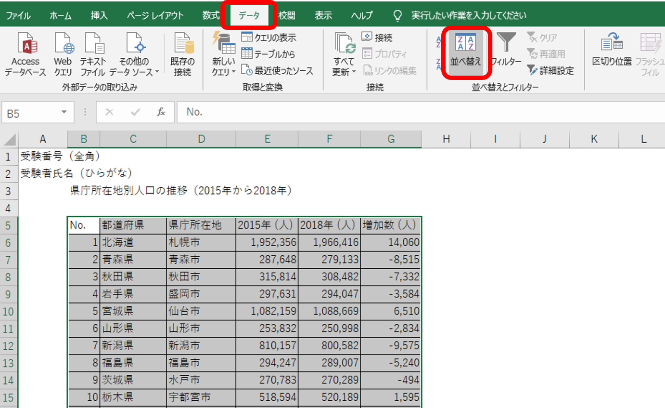Click the Tell Me lightbulb icon

(x=397, y=15)
